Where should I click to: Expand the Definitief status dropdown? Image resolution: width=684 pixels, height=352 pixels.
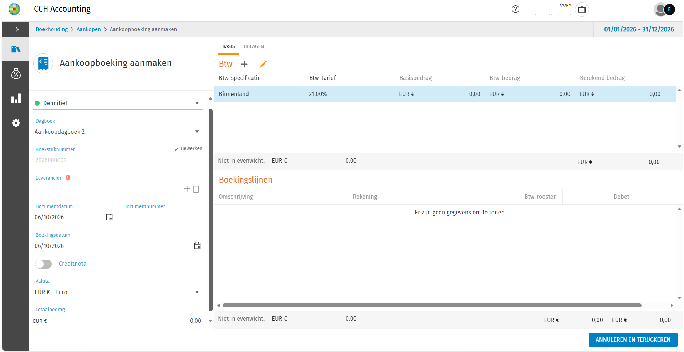tap(118, 103)
